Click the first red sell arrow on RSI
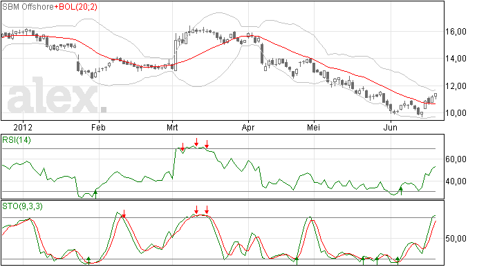 pyautogui.click(x=183, y=147)
